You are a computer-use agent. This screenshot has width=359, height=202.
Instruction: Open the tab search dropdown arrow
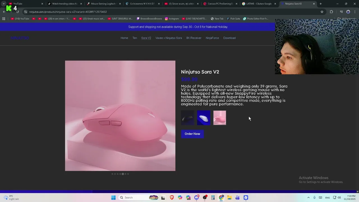pyautogui.click(x=4, y=4)
